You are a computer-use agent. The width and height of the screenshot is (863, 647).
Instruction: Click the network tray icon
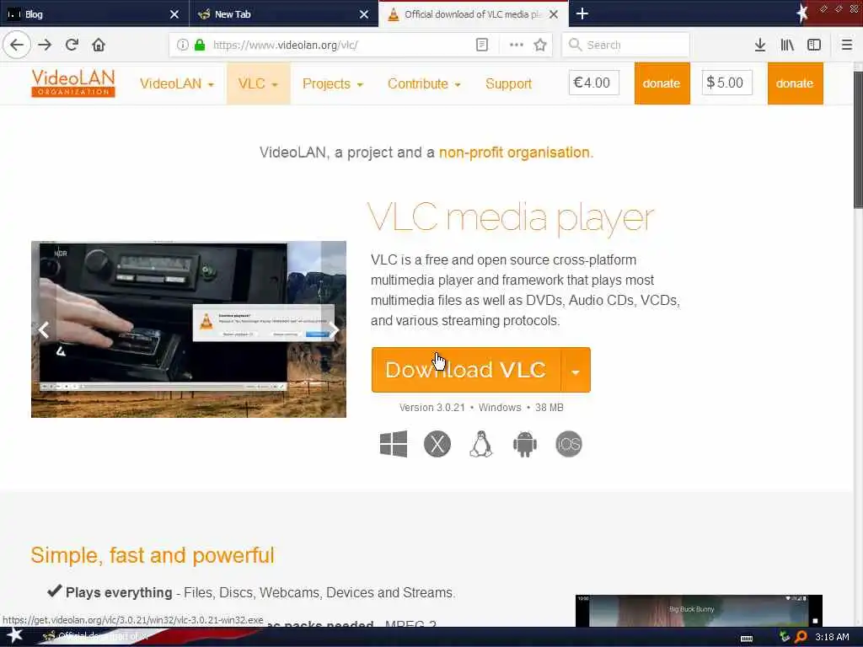(785, 637)
